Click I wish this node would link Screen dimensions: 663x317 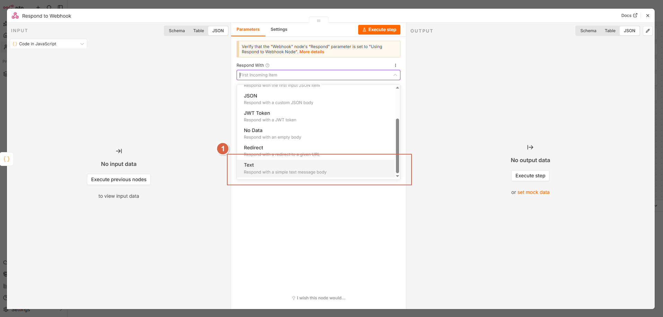pos(321,298)
